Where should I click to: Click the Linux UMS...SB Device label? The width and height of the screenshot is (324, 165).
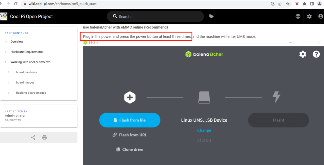pos(204,120)
